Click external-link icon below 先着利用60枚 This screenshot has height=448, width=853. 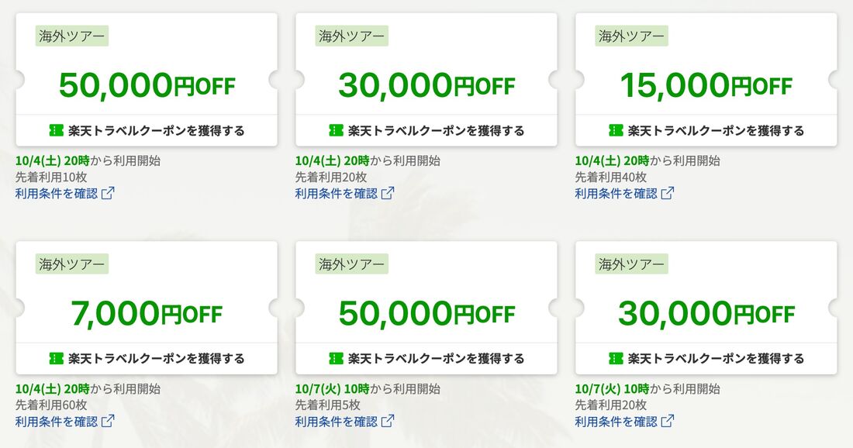point(108,421)
